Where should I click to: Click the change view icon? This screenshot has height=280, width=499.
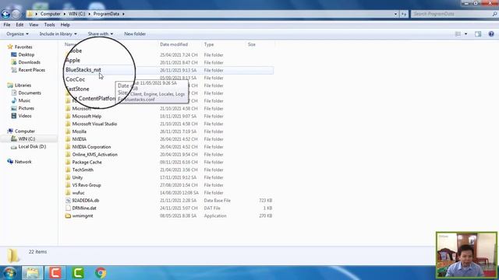(458, 34)
